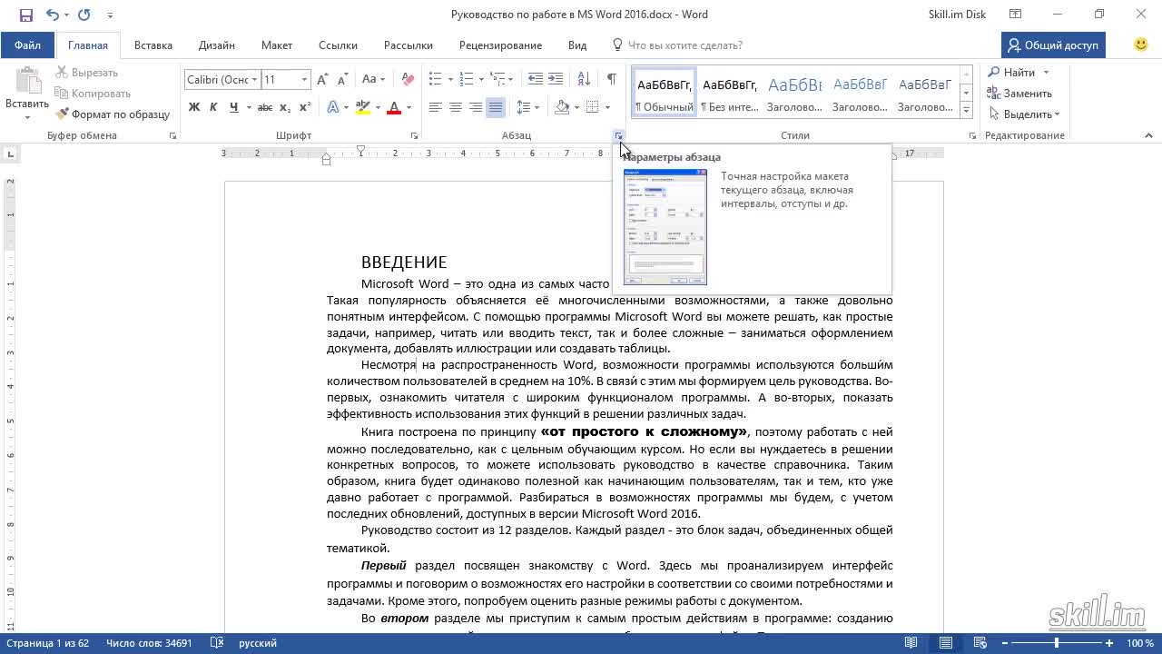Toggle show paragraph marks ¶
This screenshot has width=1162, height=654.
pos(612,80)
